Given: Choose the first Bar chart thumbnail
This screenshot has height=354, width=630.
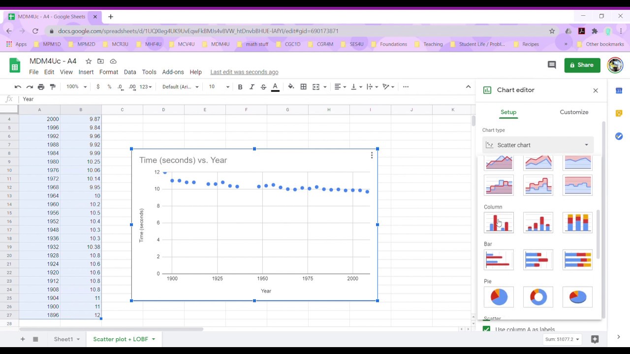Looking at the screenshot, I should (499, 260).
